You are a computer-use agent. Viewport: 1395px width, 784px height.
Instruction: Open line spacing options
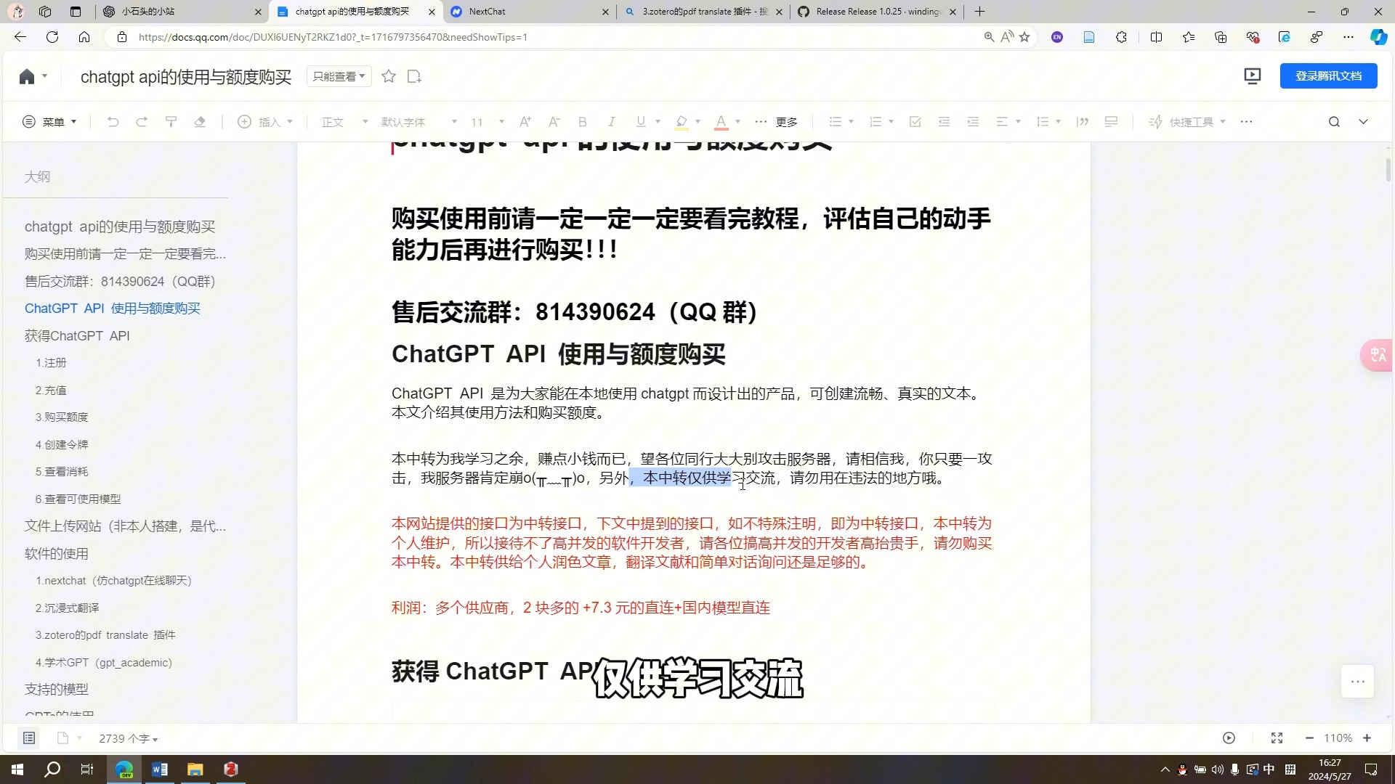coord(1048,122)
